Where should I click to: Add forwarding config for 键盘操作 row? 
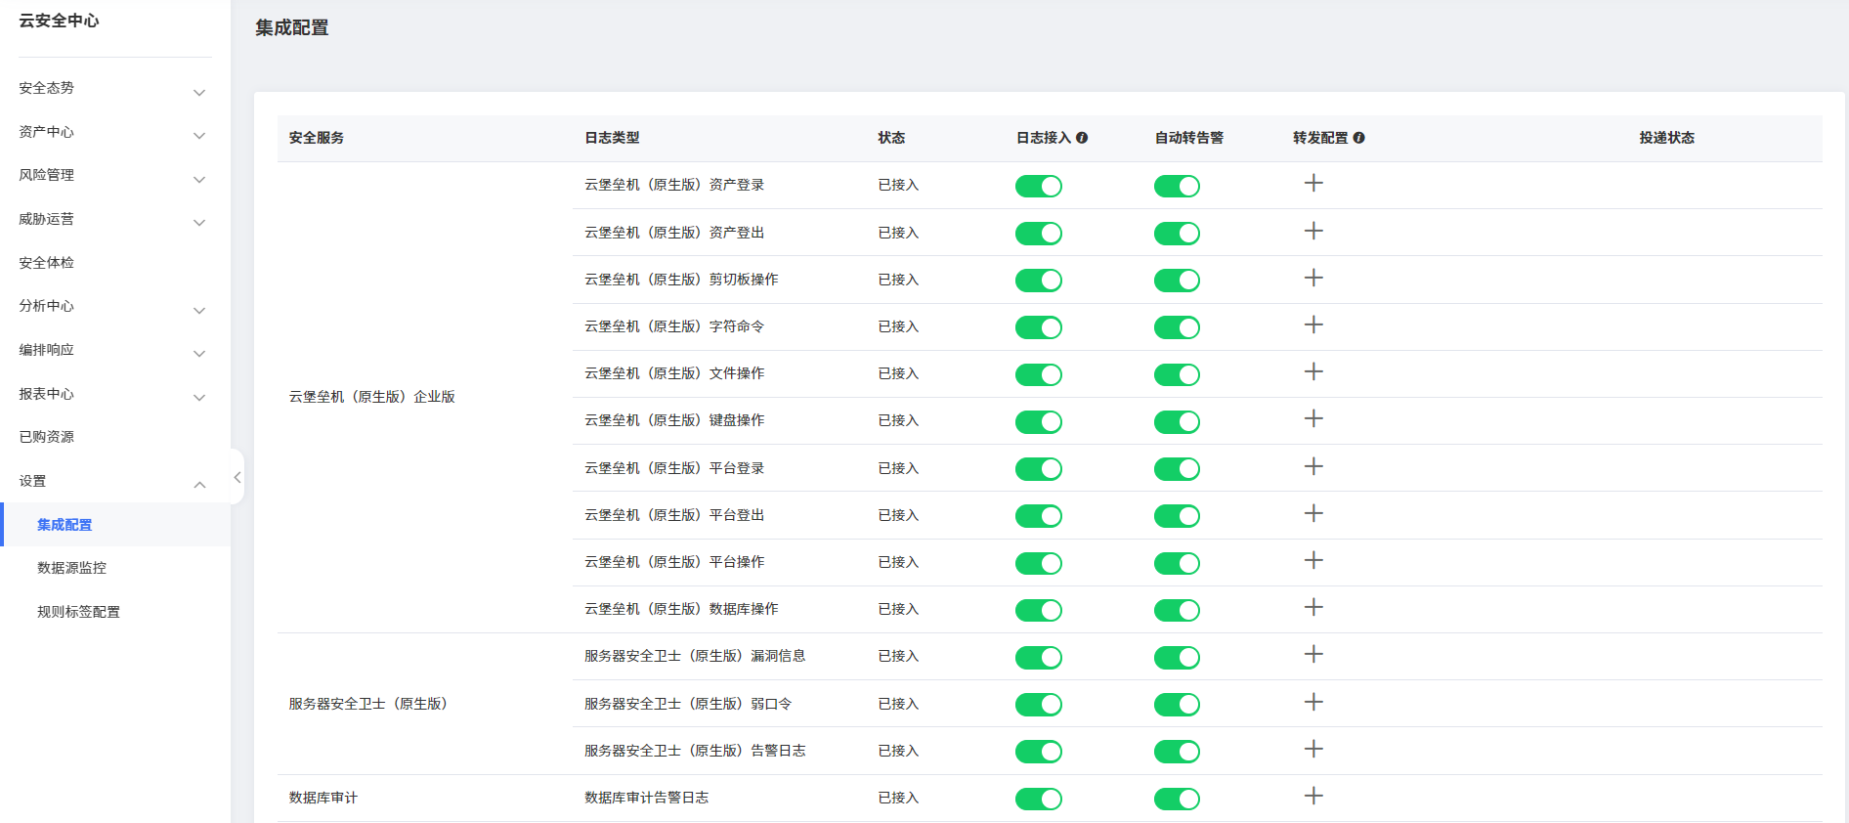[x=1313, y=418]
